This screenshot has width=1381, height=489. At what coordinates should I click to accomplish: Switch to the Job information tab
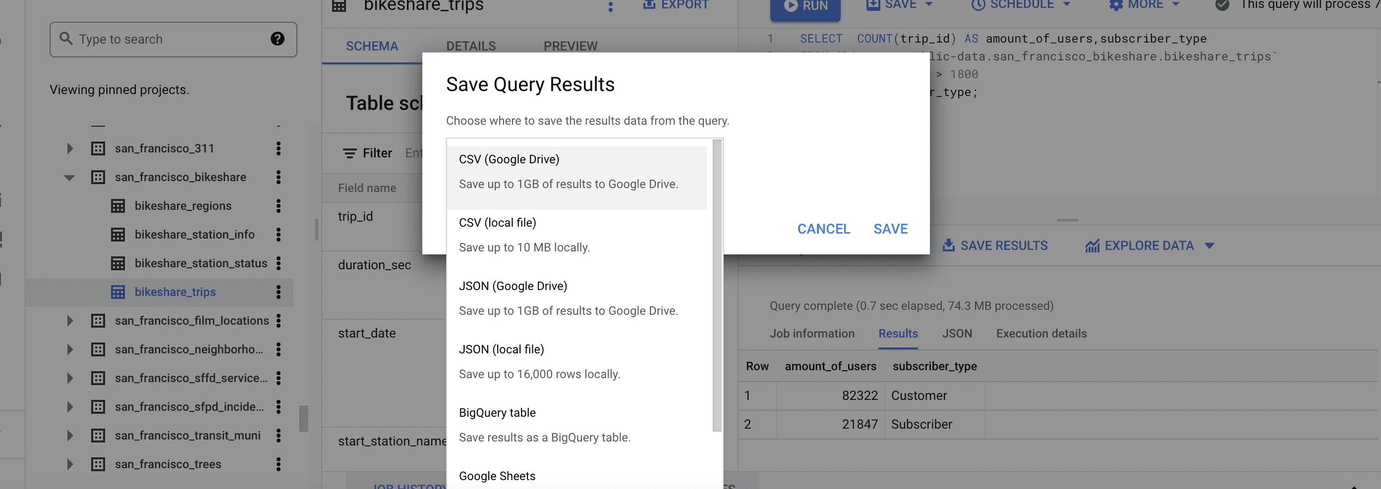click(811, 333)
